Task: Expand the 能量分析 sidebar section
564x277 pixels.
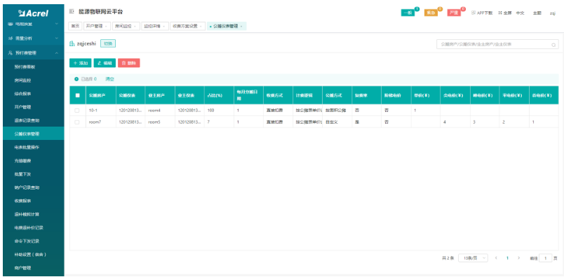Action: [x=34, y=38]
